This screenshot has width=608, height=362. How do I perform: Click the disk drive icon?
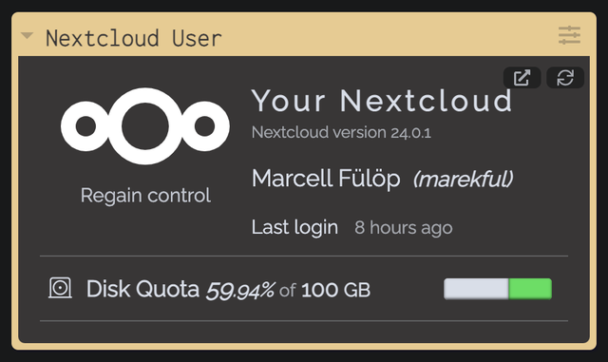60,288
